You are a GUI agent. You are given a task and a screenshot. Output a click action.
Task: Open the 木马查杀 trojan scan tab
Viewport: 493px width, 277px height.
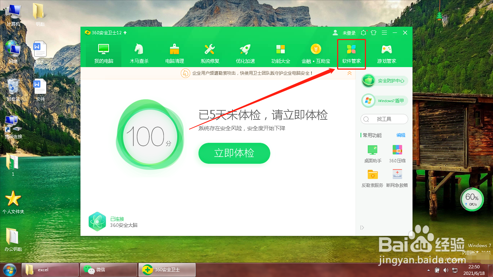[x=139, y=53]
